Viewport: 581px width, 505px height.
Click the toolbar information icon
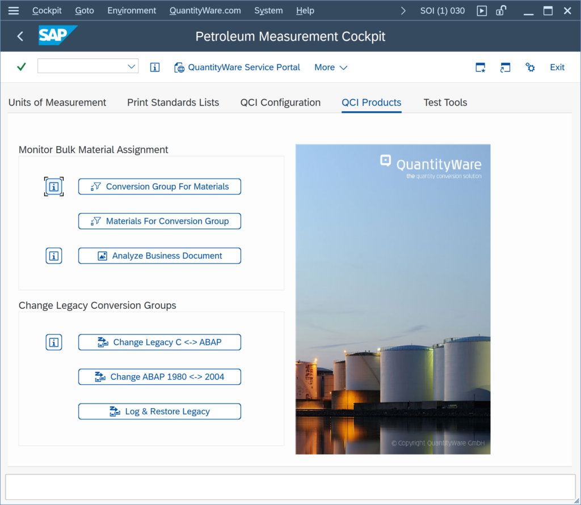click(x=155, y=67)
